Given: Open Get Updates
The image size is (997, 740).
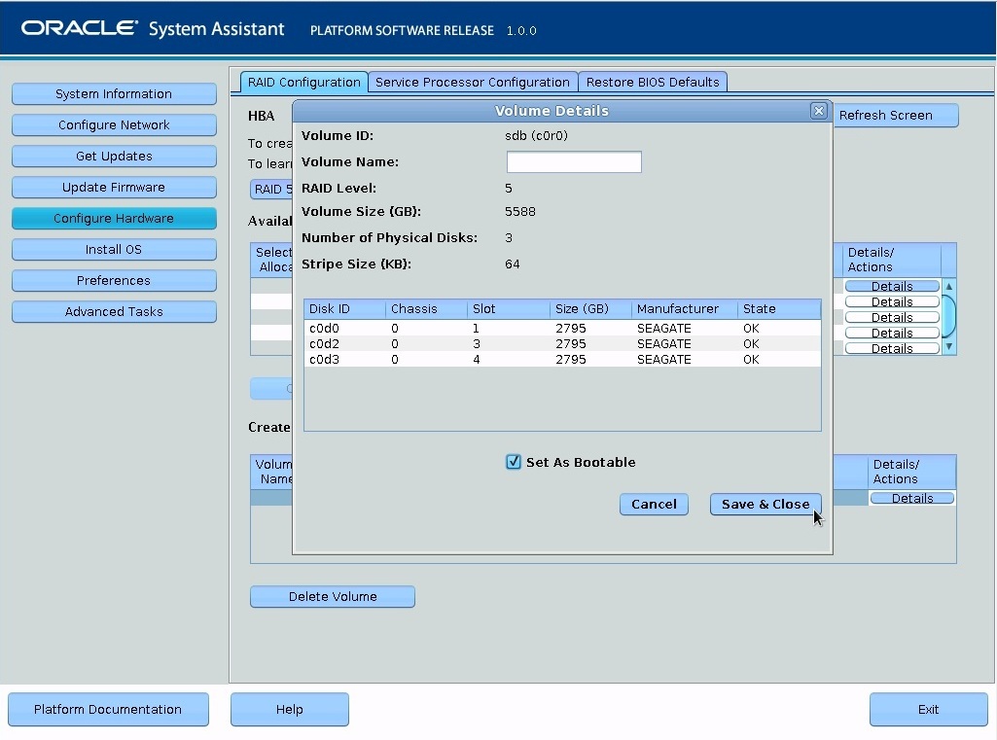Looking at the screenshot, I should (x=114, y=156).
